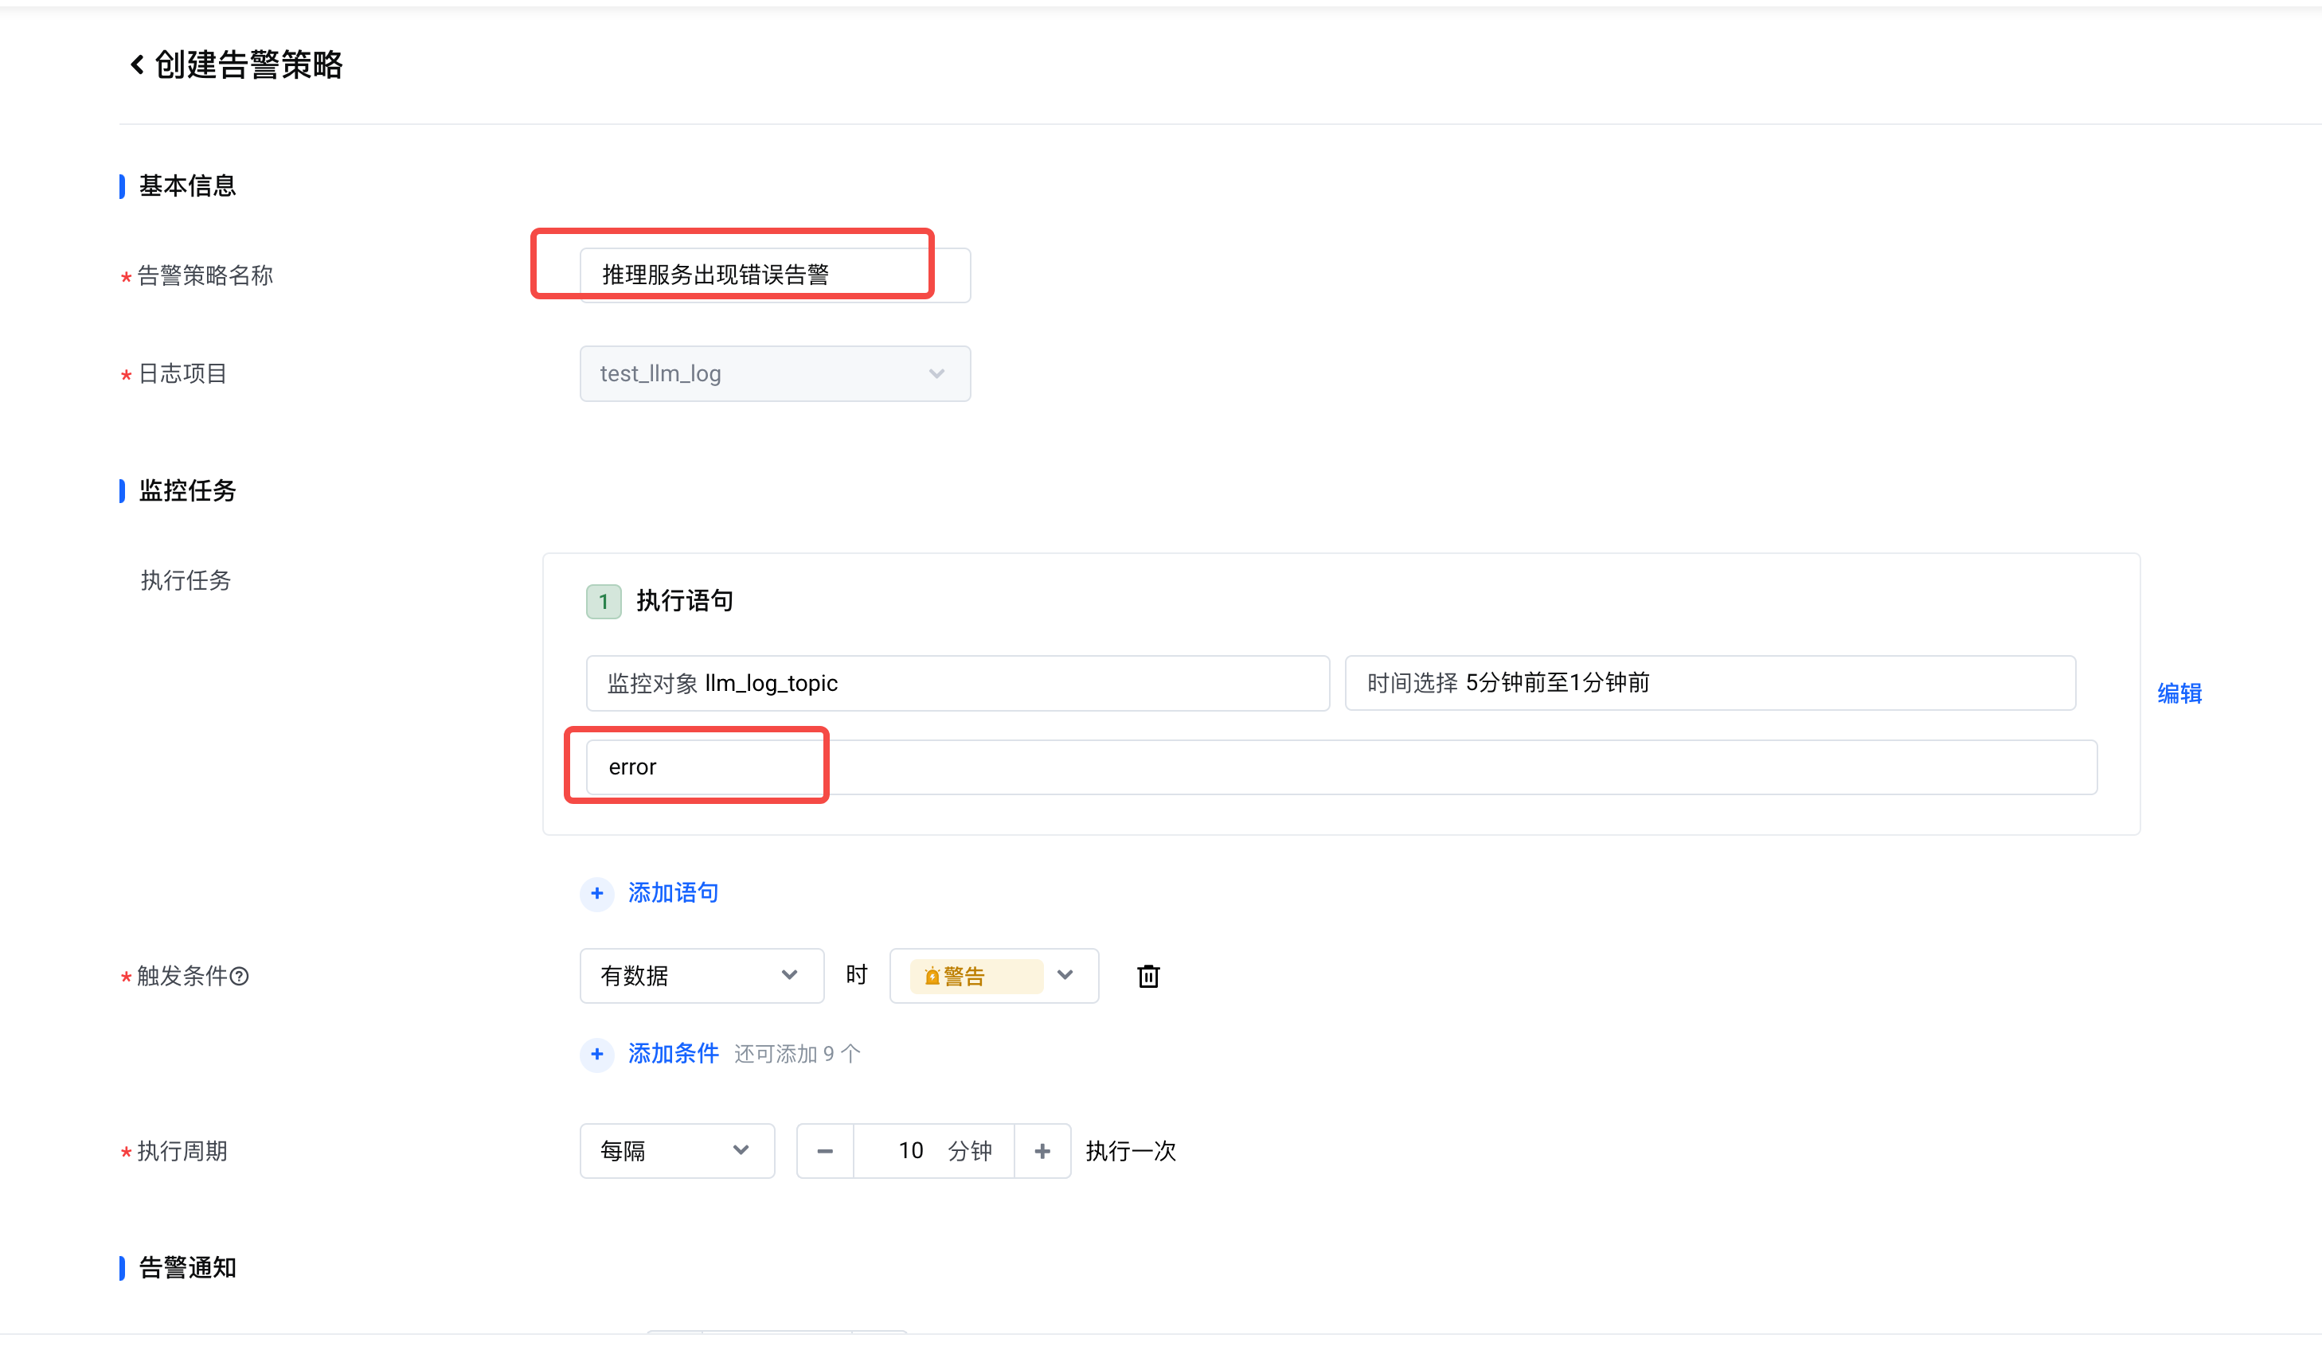2322x1350 pixels.
Task: Expand the 每隔 execution period dropdown
Action: click(676, 1151)
